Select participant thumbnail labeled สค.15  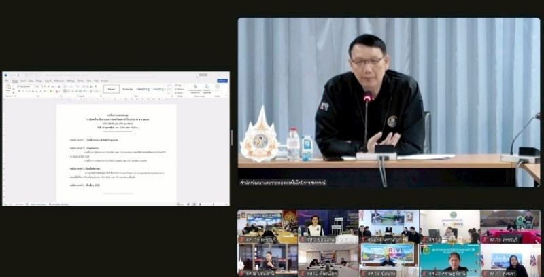pos(509,227)
